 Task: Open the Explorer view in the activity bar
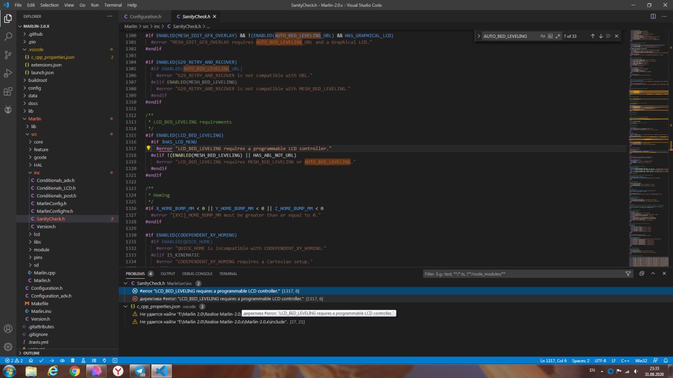point(8,19)
